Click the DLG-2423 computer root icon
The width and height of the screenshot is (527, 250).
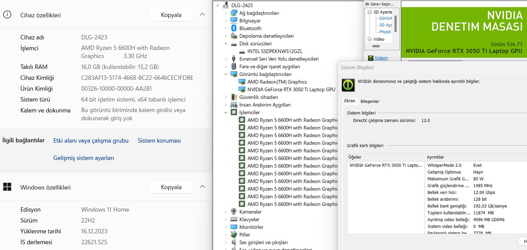point(225,5)
